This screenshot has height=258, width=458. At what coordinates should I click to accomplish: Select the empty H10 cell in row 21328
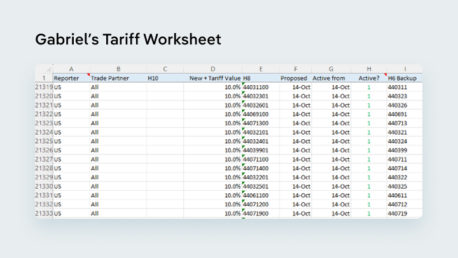pyautogui.click(x=165, y=168)
